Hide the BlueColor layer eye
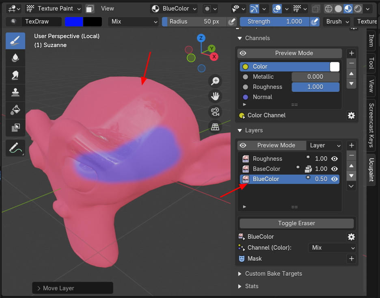The height and width of the screenshot is (298, 380). click(x=335, y=179)
